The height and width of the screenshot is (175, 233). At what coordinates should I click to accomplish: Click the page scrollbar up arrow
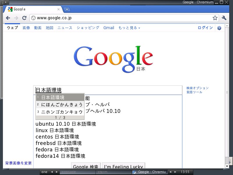point(227,26)
